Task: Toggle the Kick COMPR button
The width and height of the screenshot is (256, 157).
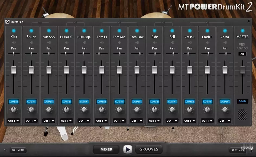Action: [14, 102]
